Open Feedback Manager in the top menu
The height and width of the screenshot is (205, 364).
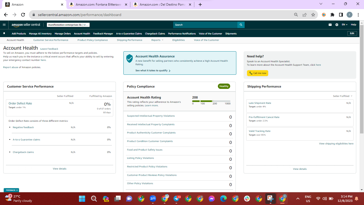point(103,34)
